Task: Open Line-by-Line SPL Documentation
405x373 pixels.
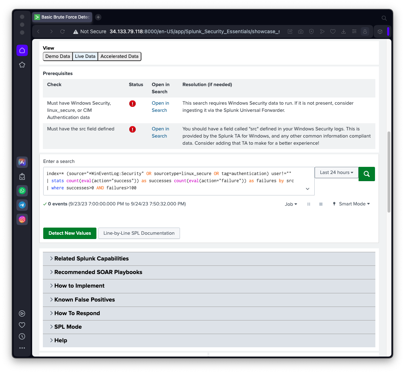Action: [x=139, y=233]
